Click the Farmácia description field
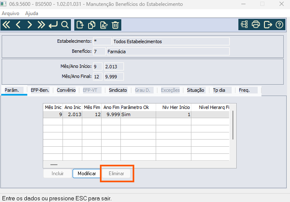This screenshot has width=290, height=202. [x=168, y=51]
